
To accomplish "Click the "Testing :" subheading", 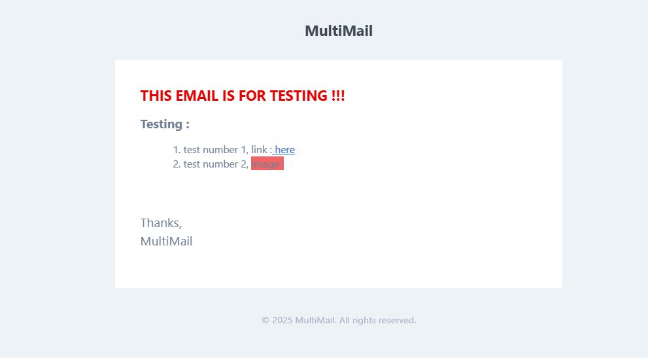I will coord(165,124).
